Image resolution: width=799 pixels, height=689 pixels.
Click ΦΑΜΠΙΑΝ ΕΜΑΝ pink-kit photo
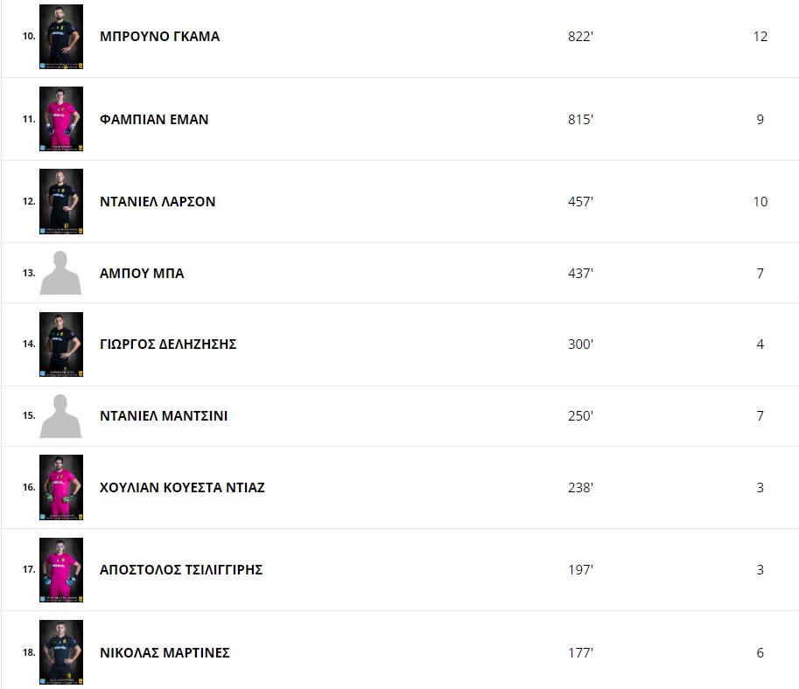[x=61, y=119]
